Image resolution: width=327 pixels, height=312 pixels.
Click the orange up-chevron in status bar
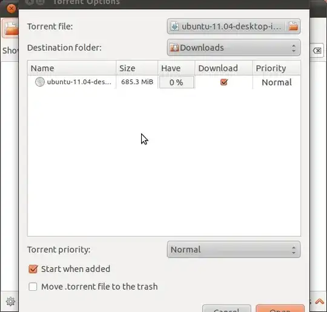click(x=320, y=302)
